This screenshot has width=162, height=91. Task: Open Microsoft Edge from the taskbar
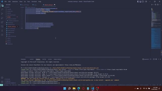79,88
